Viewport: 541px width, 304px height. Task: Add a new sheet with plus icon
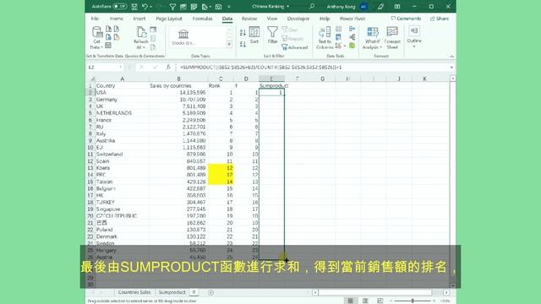click(x=210, y=293)
